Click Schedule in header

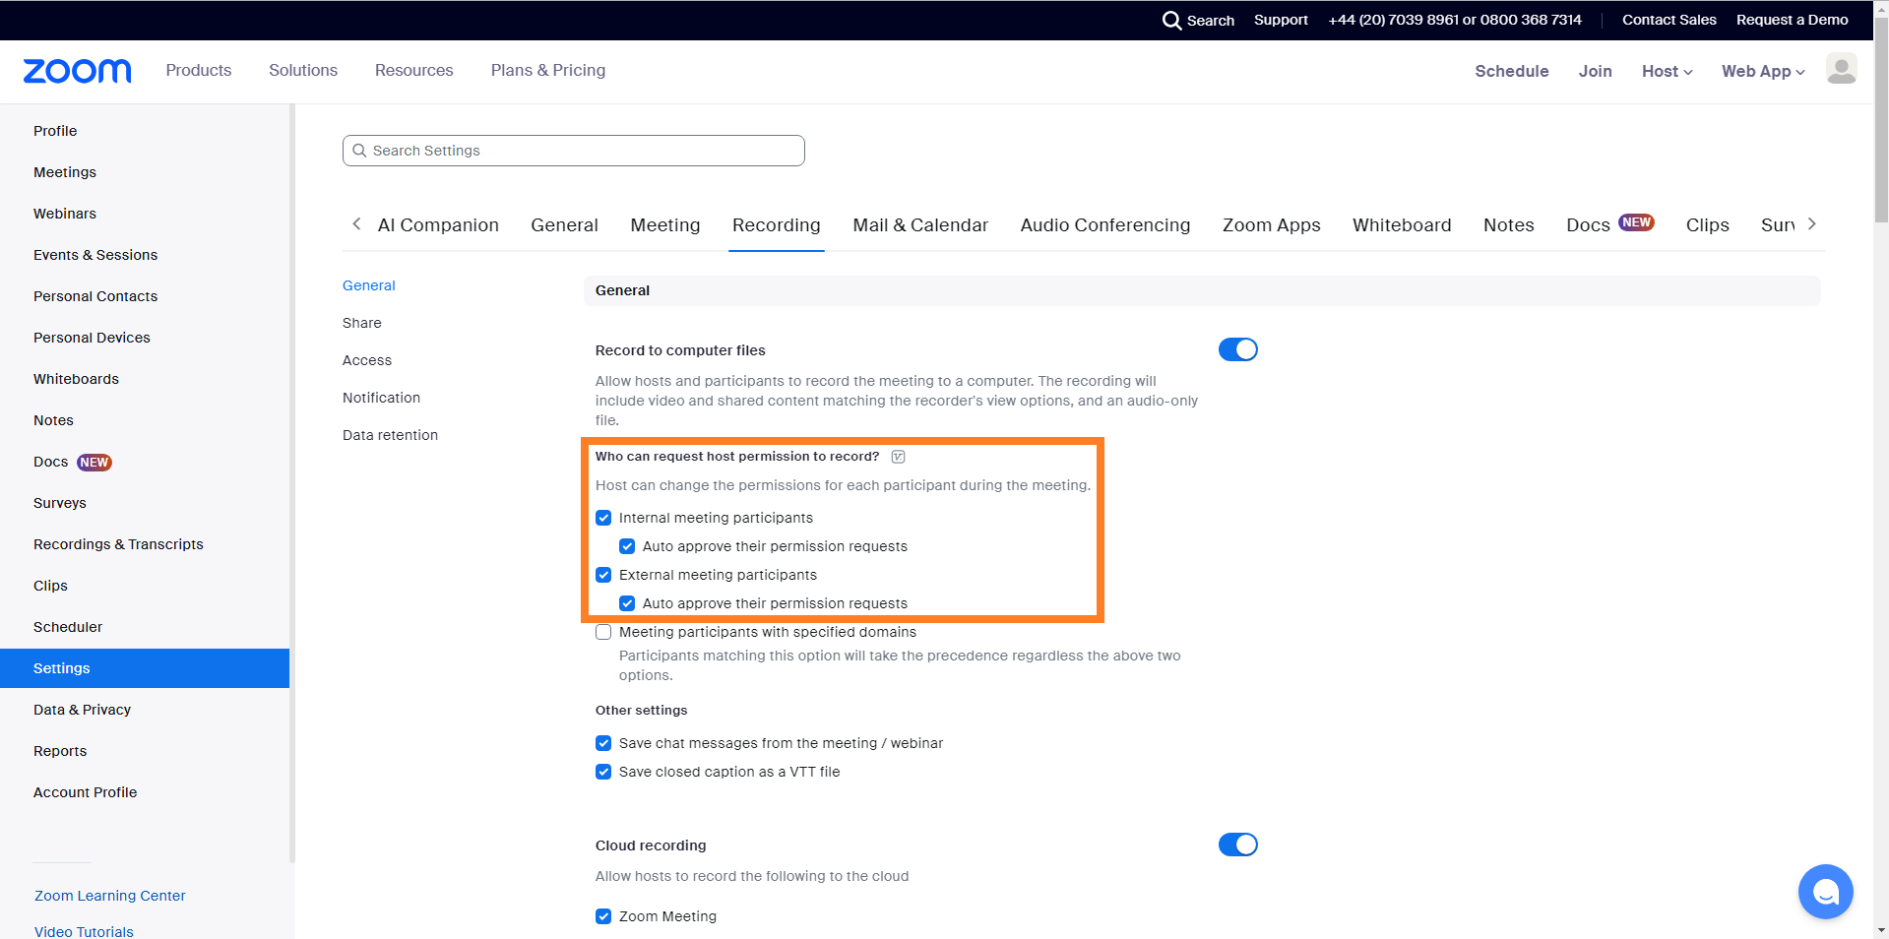[1512, 71]
